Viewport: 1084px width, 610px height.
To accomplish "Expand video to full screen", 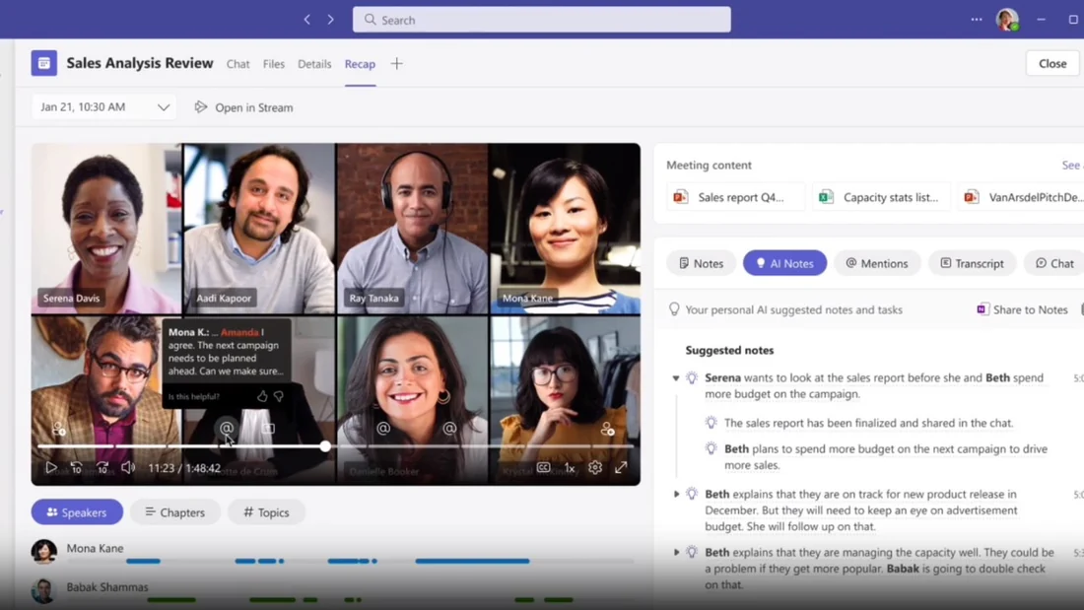I will point(621,467).
